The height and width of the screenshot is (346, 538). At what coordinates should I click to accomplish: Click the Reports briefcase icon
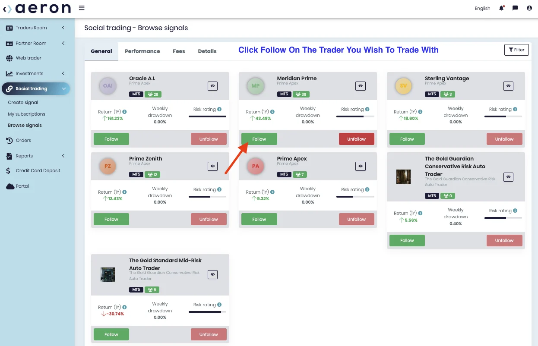[x=9, y=156]
